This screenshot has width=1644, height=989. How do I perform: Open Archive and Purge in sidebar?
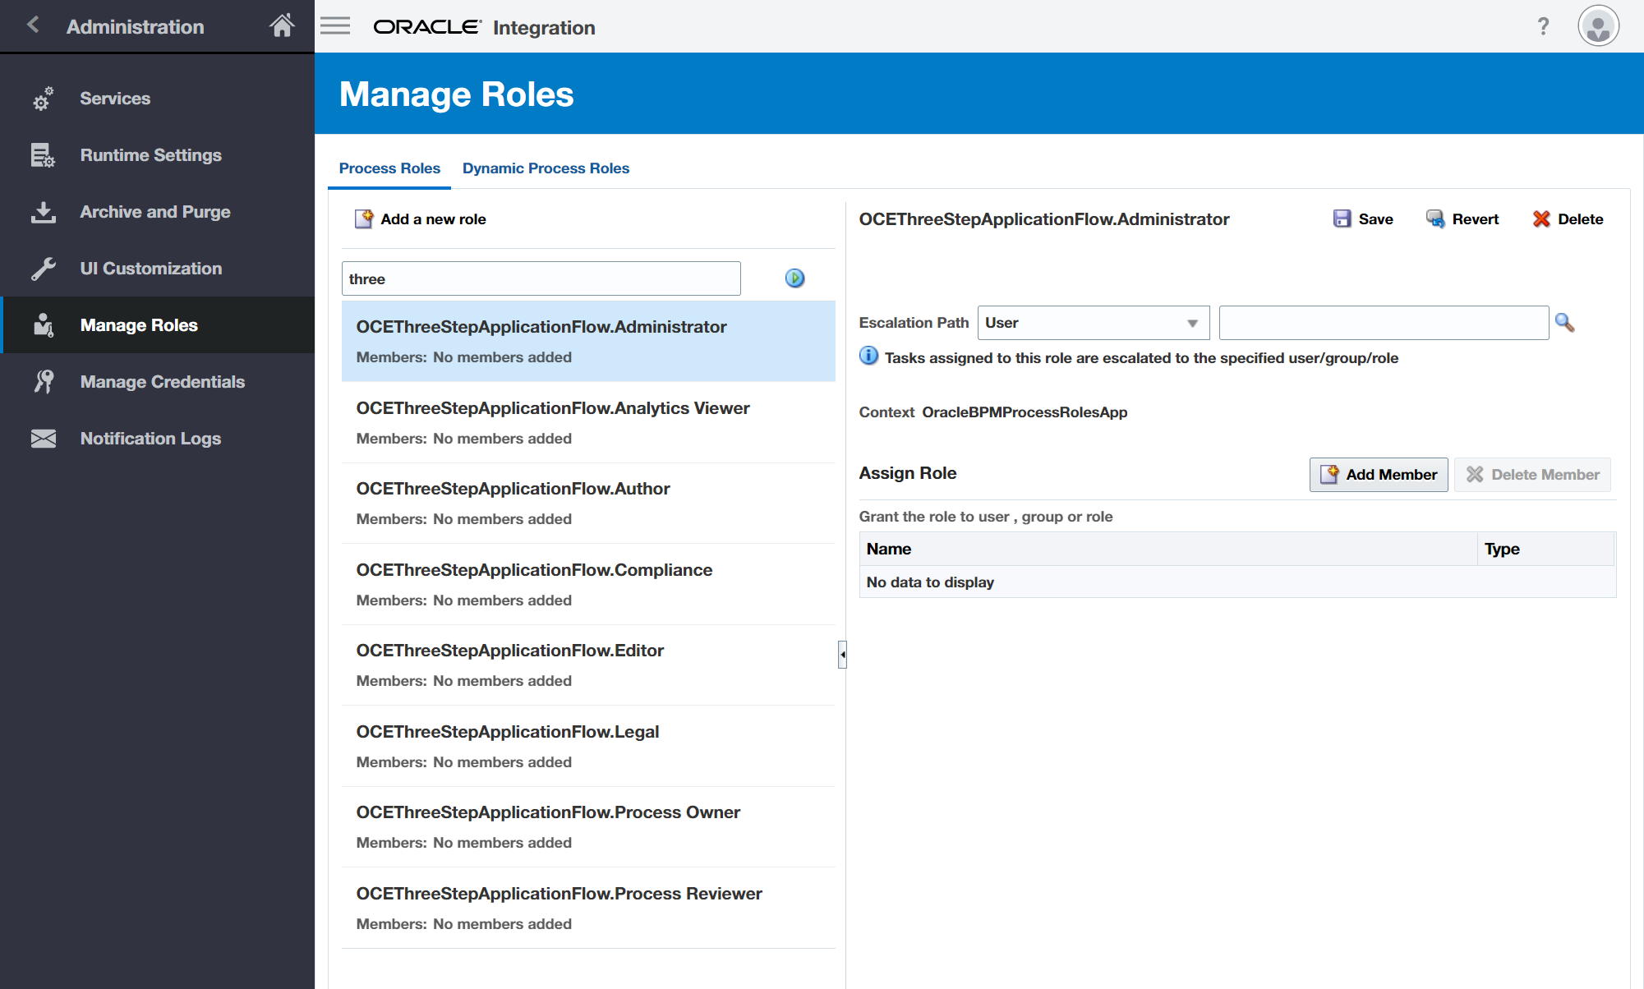[x=158, y=212]
